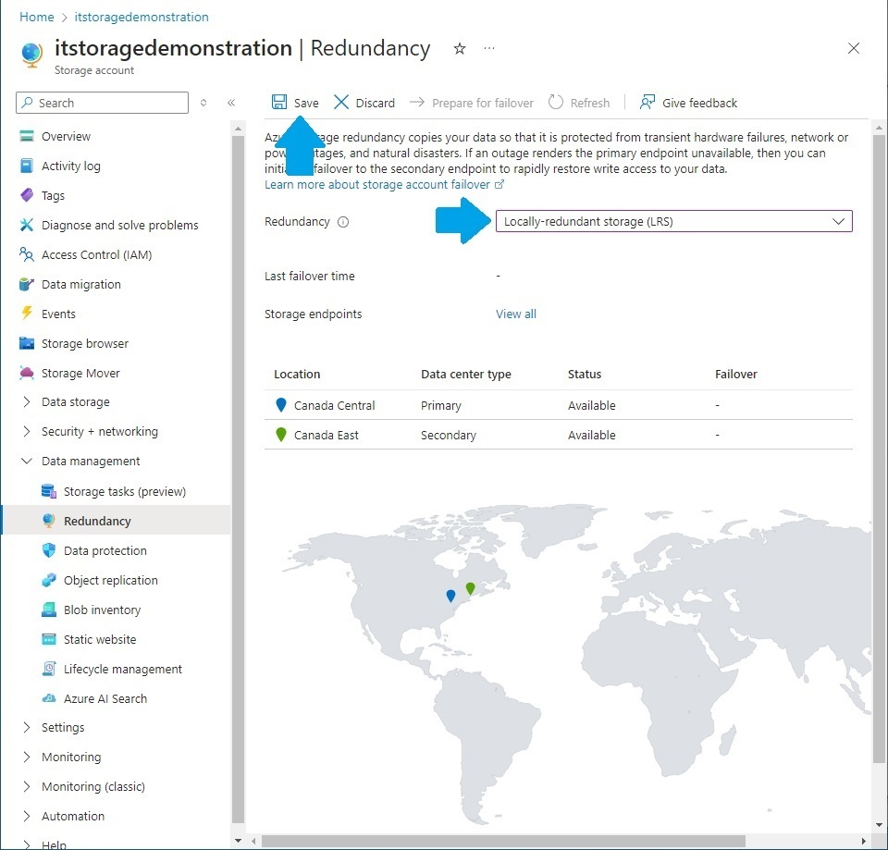
Task: Expand the Security + networking section
Action: click(x=27, y=432)
